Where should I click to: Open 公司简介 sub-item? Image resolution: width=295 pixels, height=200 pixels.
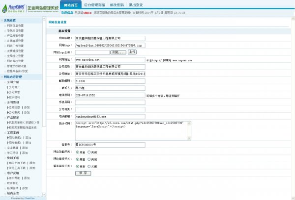tap(13, 87)
